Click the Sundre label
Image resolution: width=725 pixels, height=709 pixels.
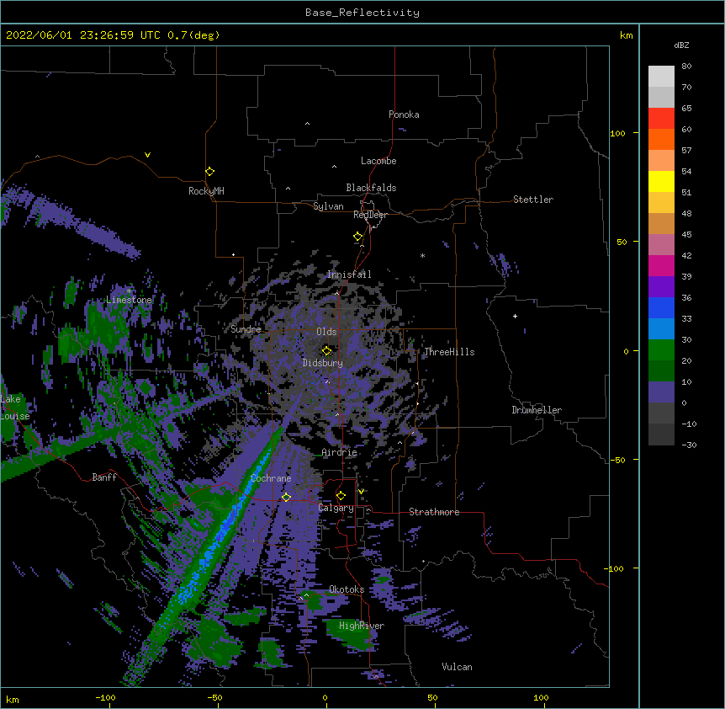click(246, 329)
